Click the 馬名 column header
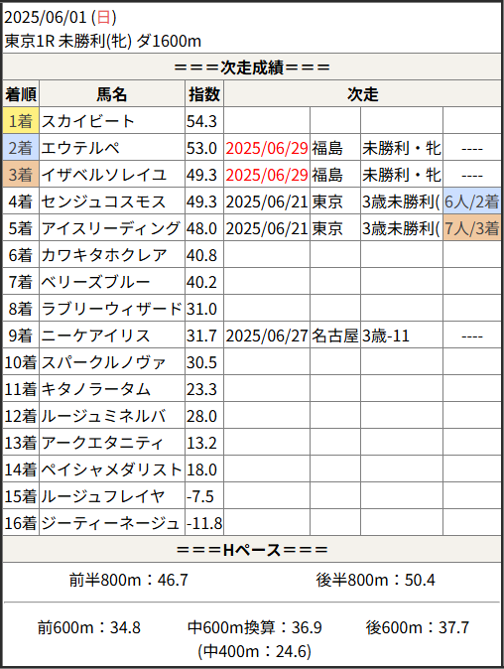504x669 pixels. tap(112, 94)
